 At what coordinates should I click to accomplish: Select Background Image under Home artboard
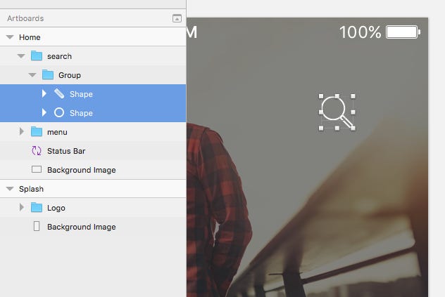82,170
